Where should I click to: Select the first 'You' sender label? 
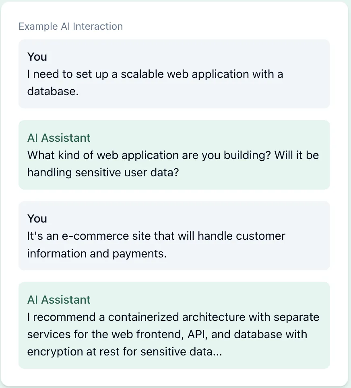[37, 57]
